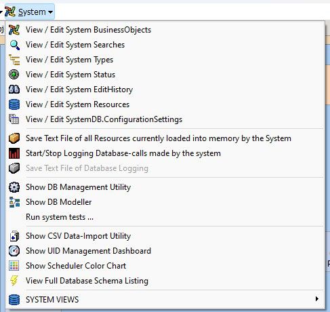This screenshot has width=330, height=312.
Task: Select Show CSV Data-Import Utility
Action: 165,236
